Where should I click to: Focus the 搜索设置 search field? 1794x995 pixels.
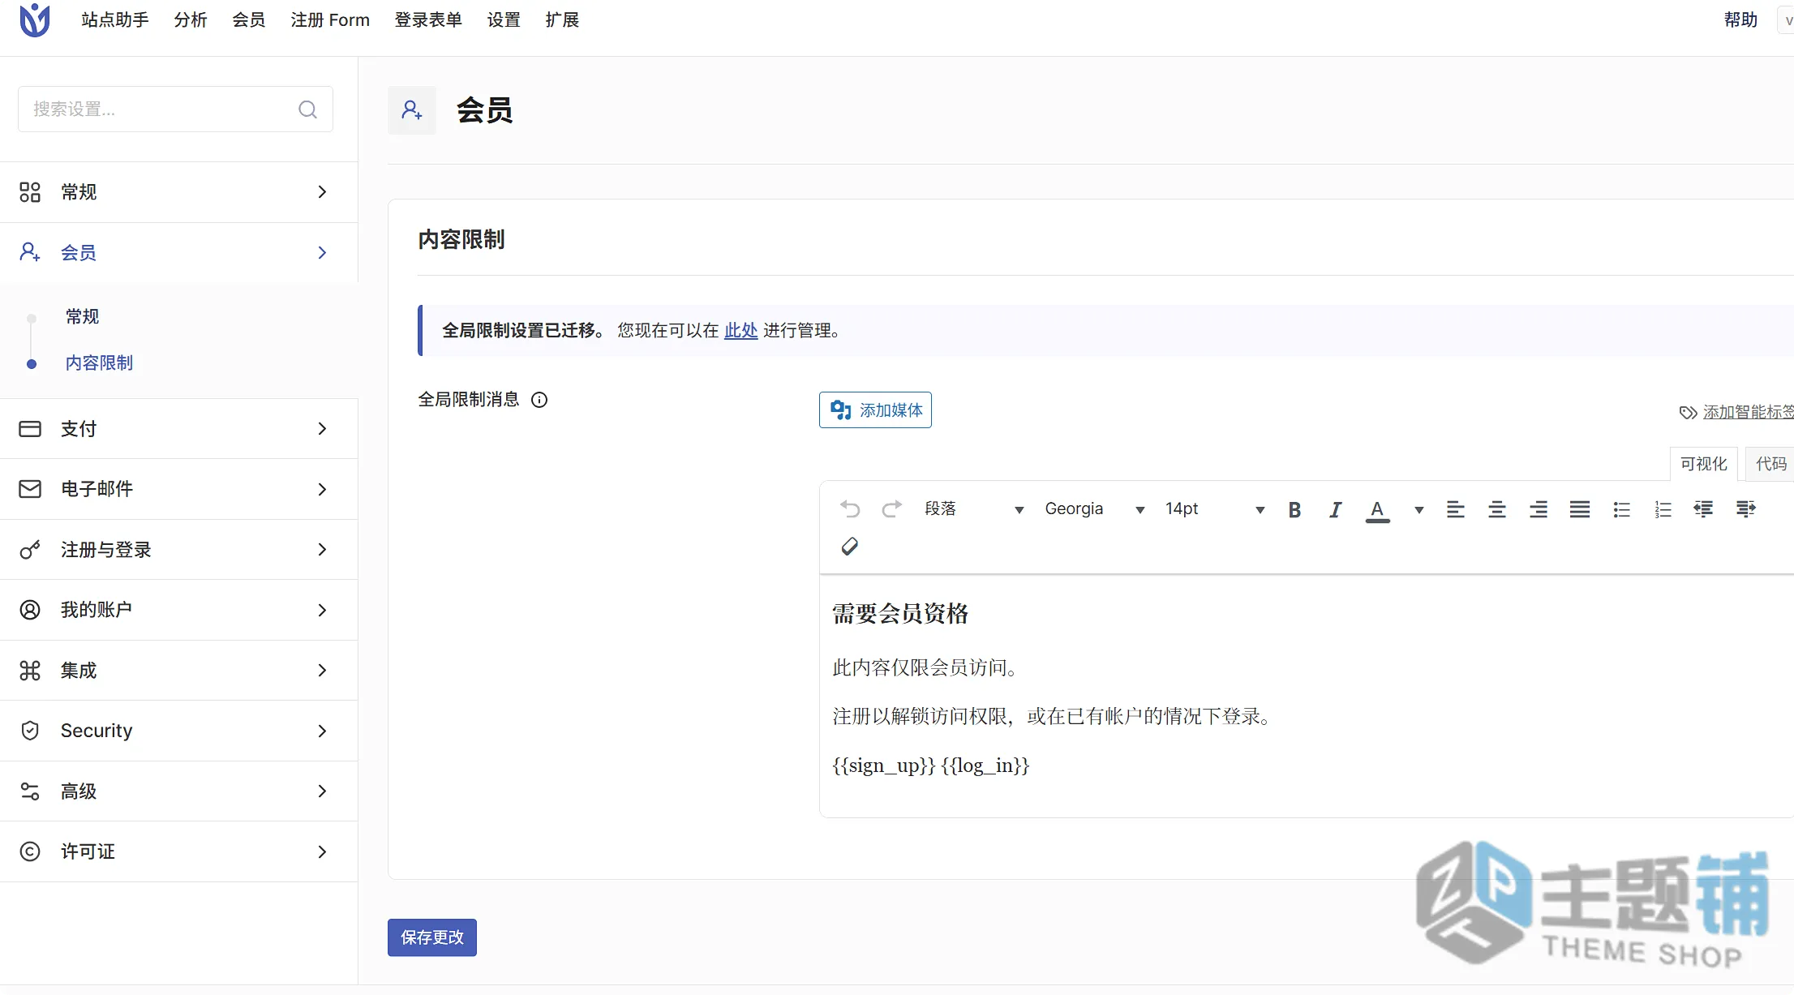[175, 109]
